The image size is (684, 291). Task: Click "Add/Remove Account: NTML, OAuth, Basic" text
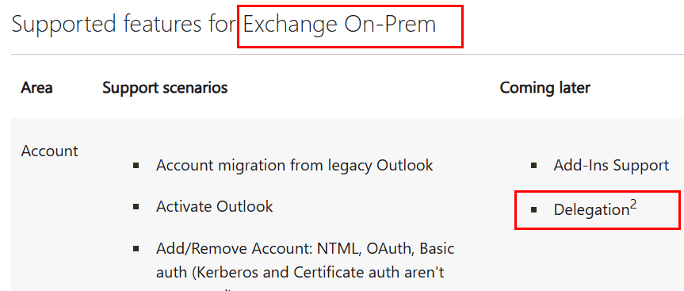[305, 249]
